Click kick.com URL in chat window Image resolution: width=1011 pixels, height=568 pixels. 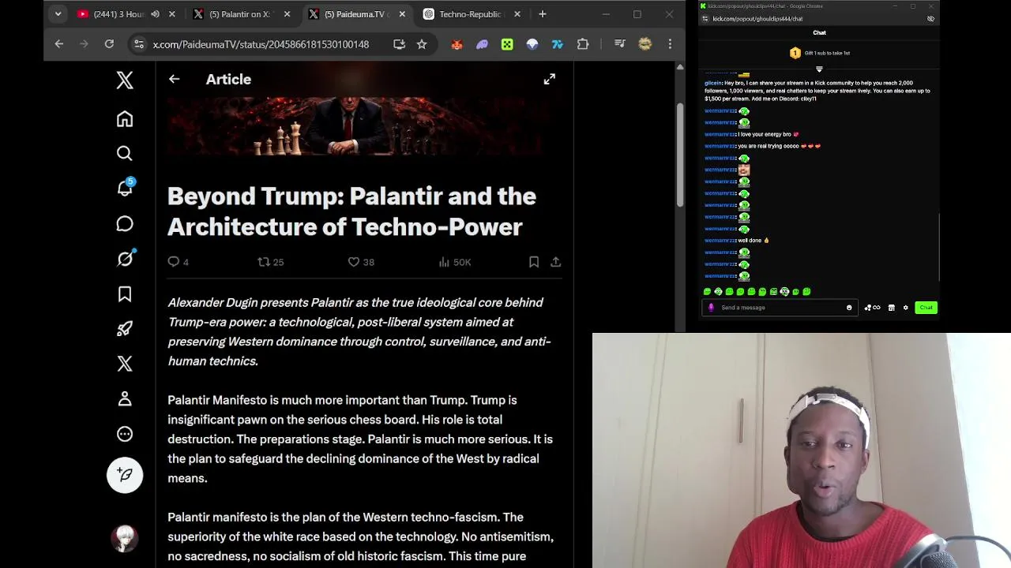tap(757, 18)
